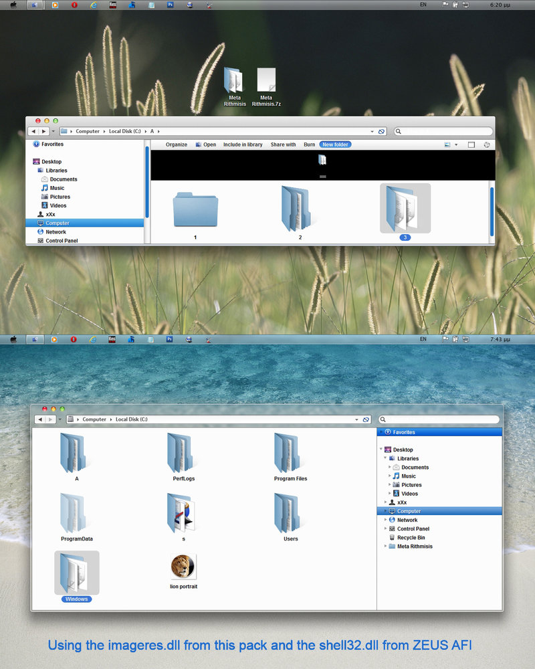
Task: Click Computer in the folder A breadcrumb
Action: point(88,131)
